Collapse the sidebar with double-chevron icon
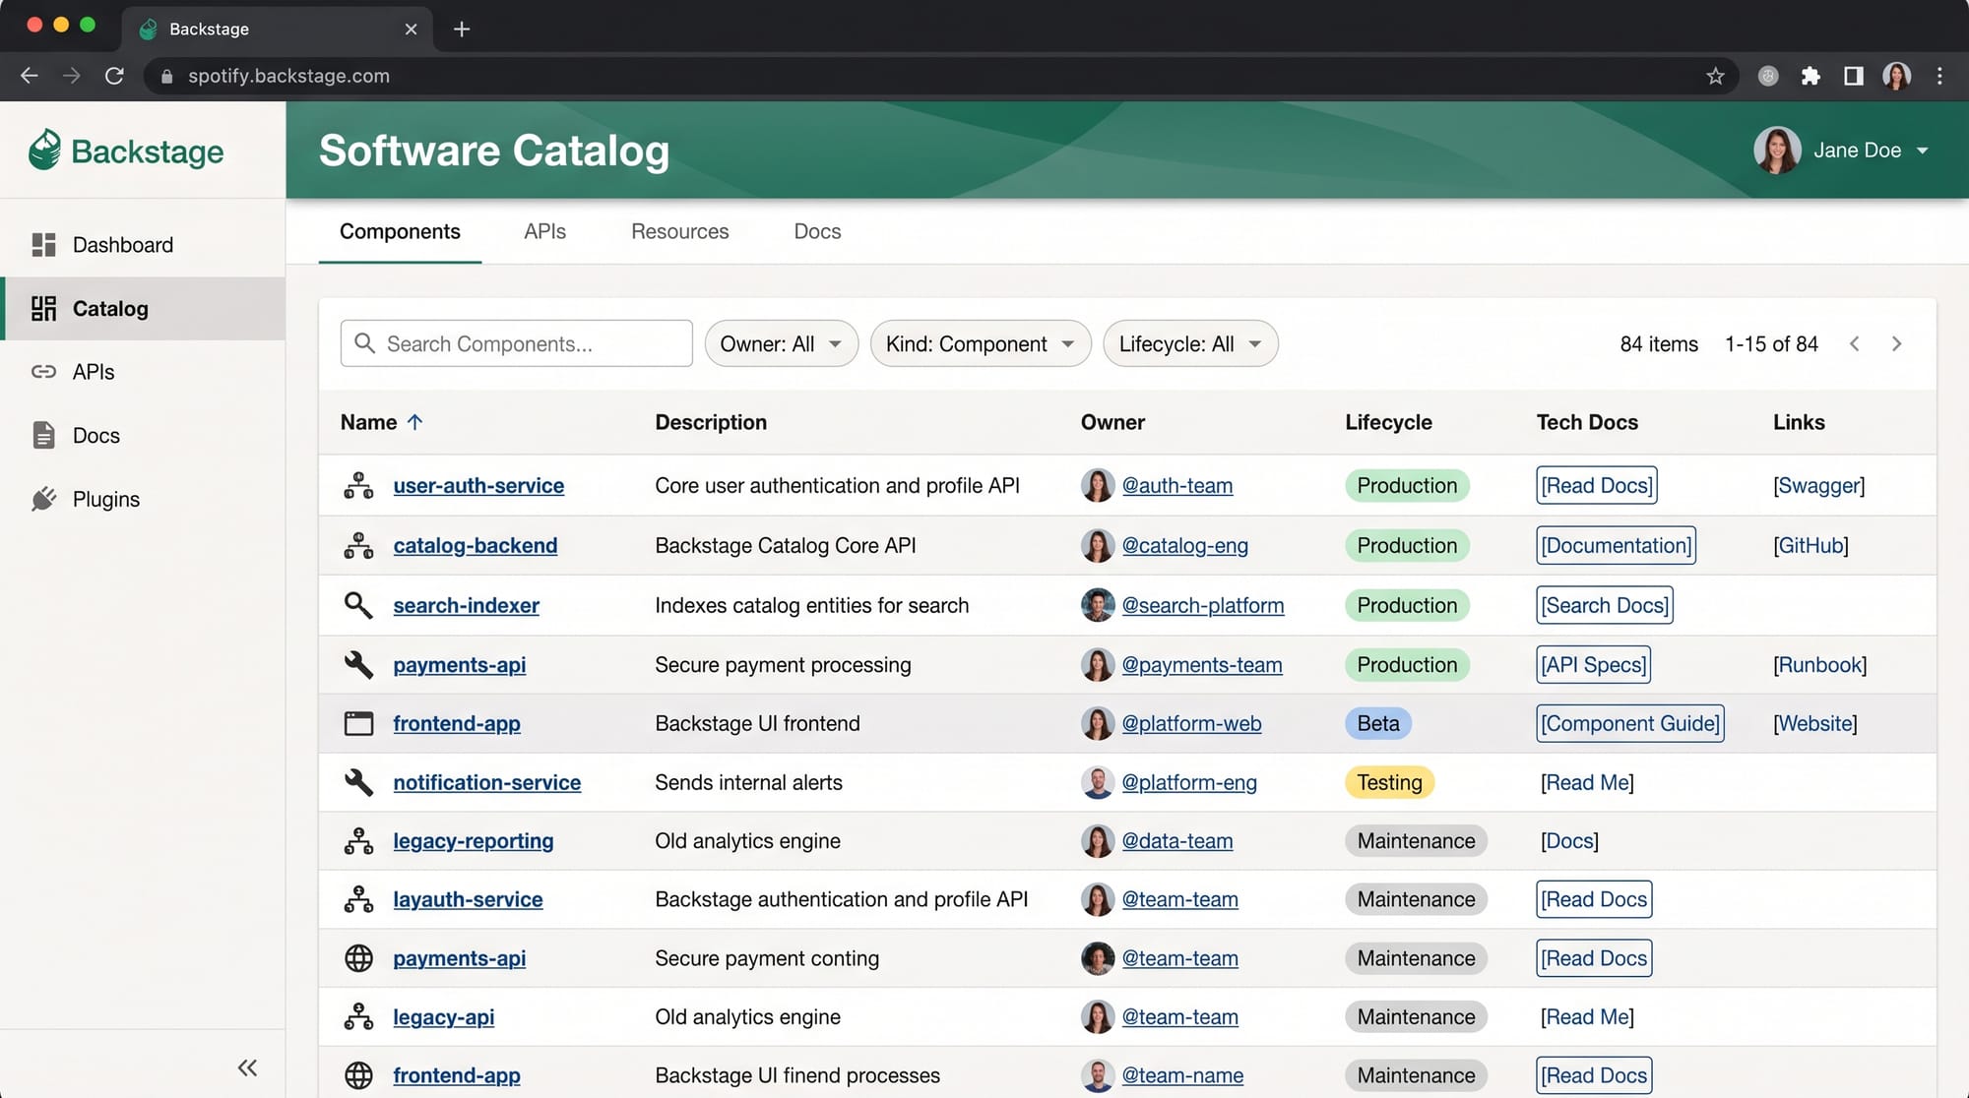1969x1098 pixels. (x=247, y=1067)
